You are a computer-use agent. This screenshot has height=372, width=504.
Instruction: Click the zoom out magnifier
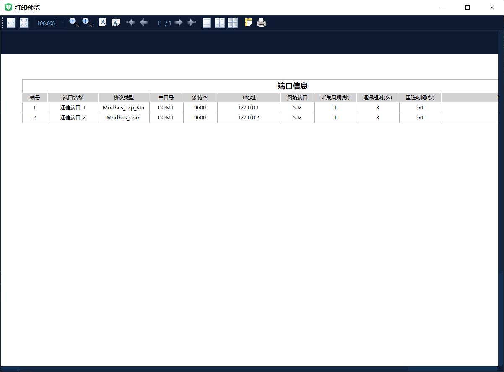[74, 23]
